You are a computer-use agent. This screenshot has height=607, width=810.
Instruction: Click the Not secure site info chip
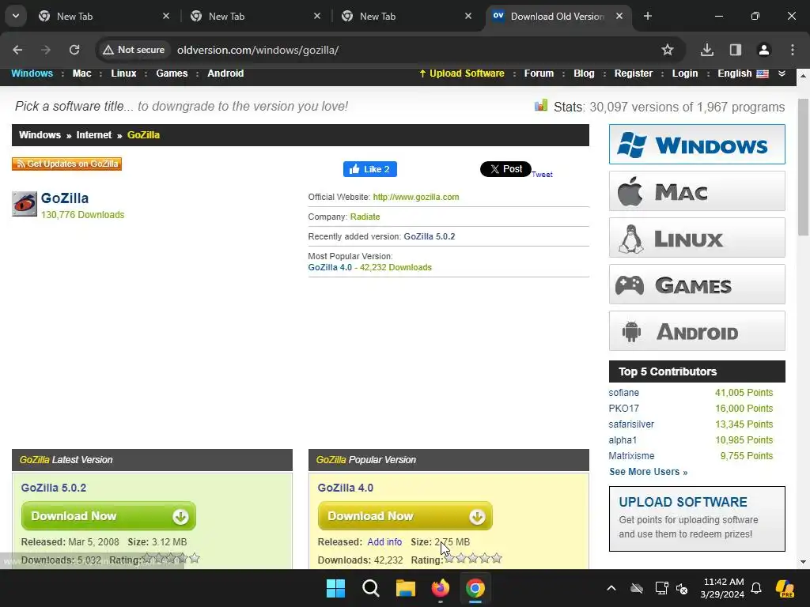(134, 50)
